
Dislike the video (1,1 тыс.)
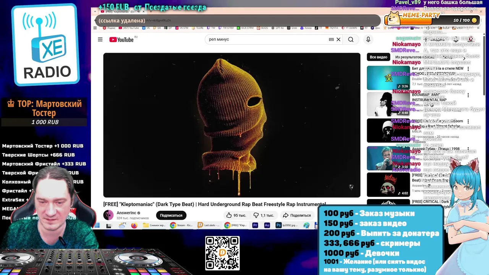[x=264, y=215]
